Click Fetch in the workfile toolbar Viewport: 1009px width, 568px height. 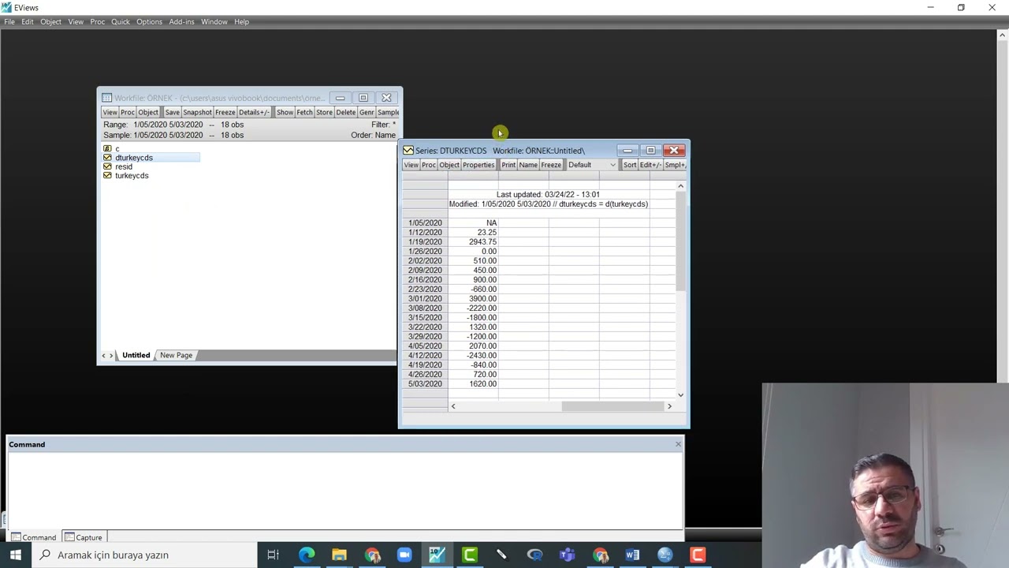tap(304, 112)
